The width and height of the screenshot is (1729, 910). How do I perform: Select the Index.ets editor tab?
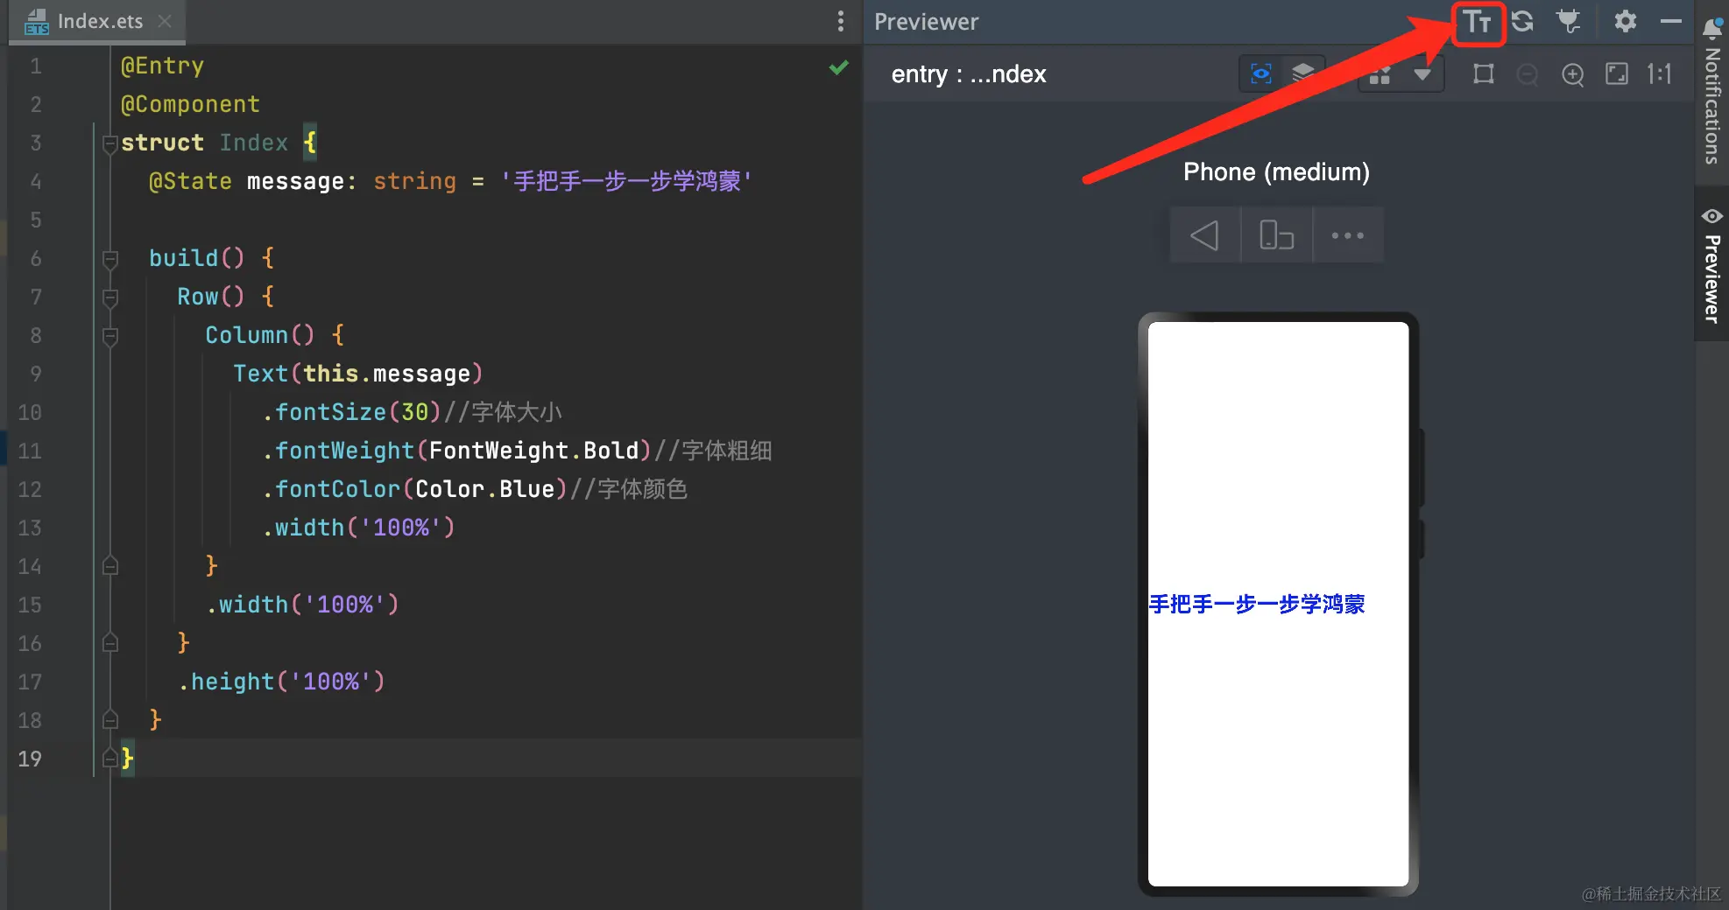[x=99, y=22]
